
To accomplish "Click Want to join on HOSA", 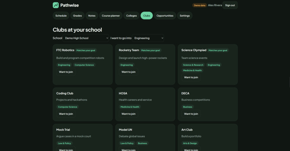I will point(128,114).
